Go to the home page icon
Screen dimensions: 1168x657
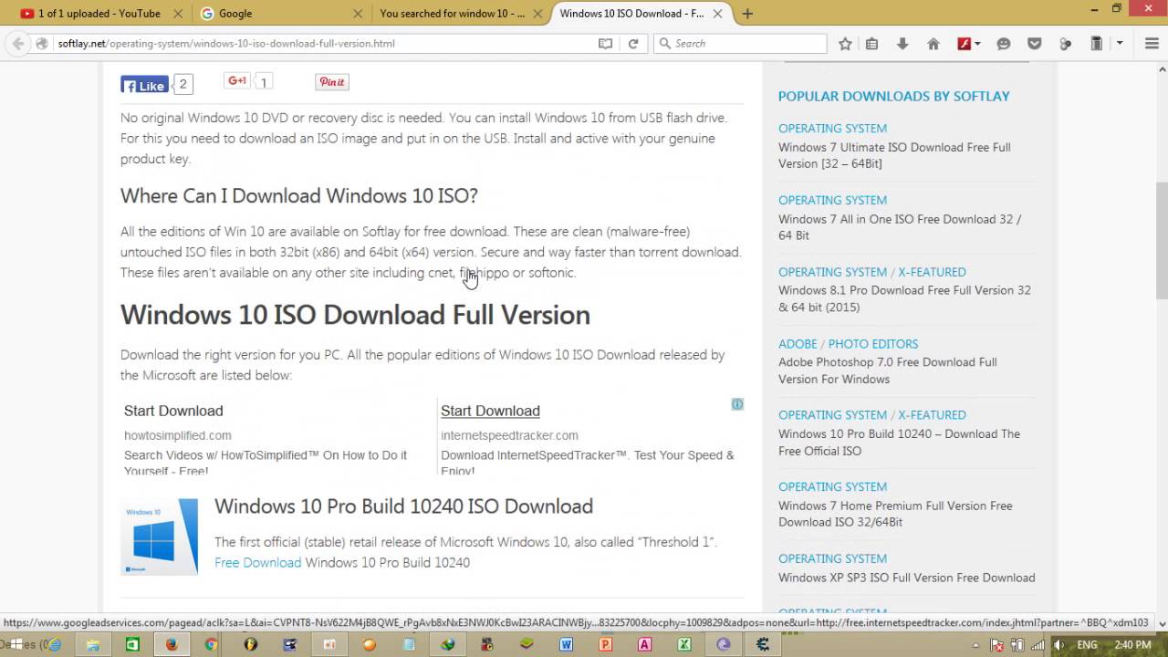click(x=933, y=43)
